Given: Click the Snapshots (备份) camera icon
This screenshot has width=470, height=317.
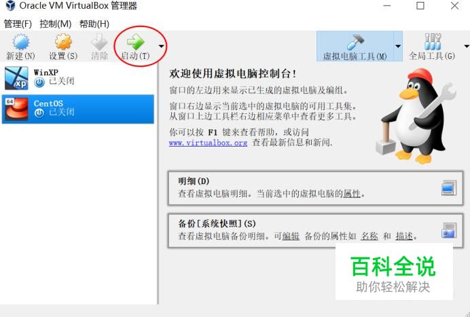Looking at the screenshot, I should [449, 230].
